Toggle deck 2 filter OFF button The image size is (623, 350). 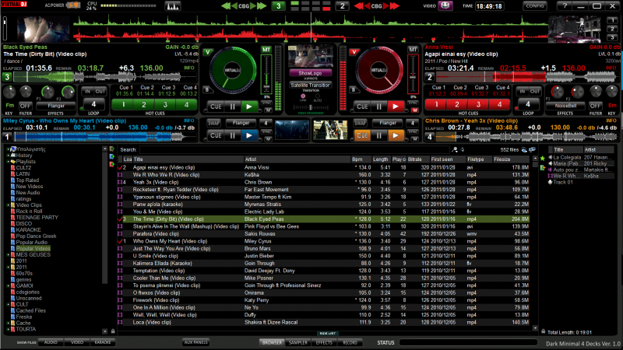[595, 106]
